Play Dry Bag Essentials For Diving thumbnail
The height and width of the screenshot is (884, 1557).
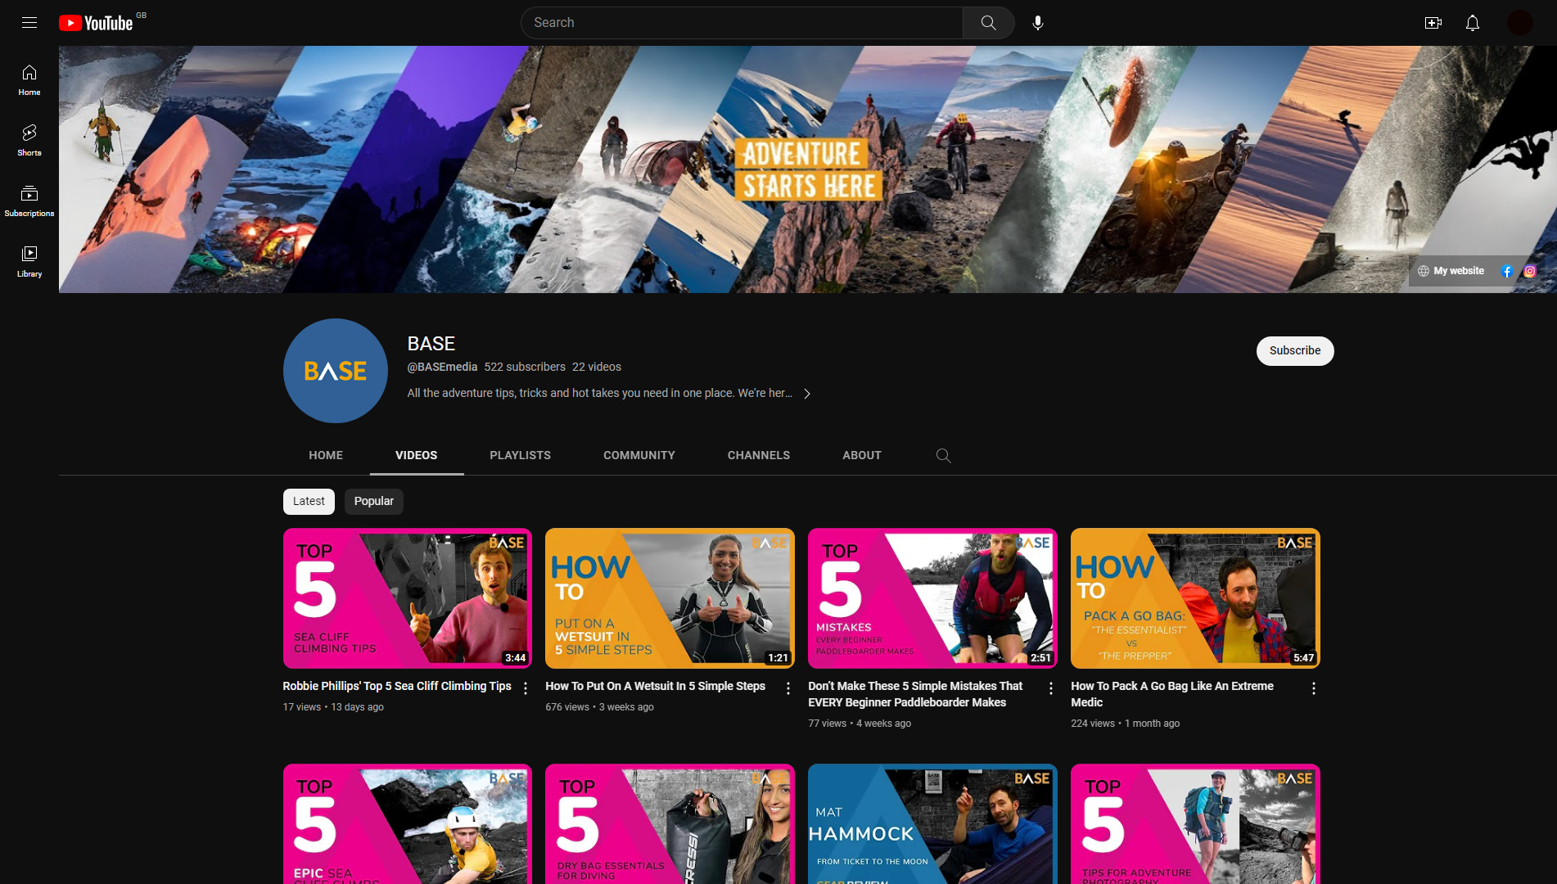670,823
